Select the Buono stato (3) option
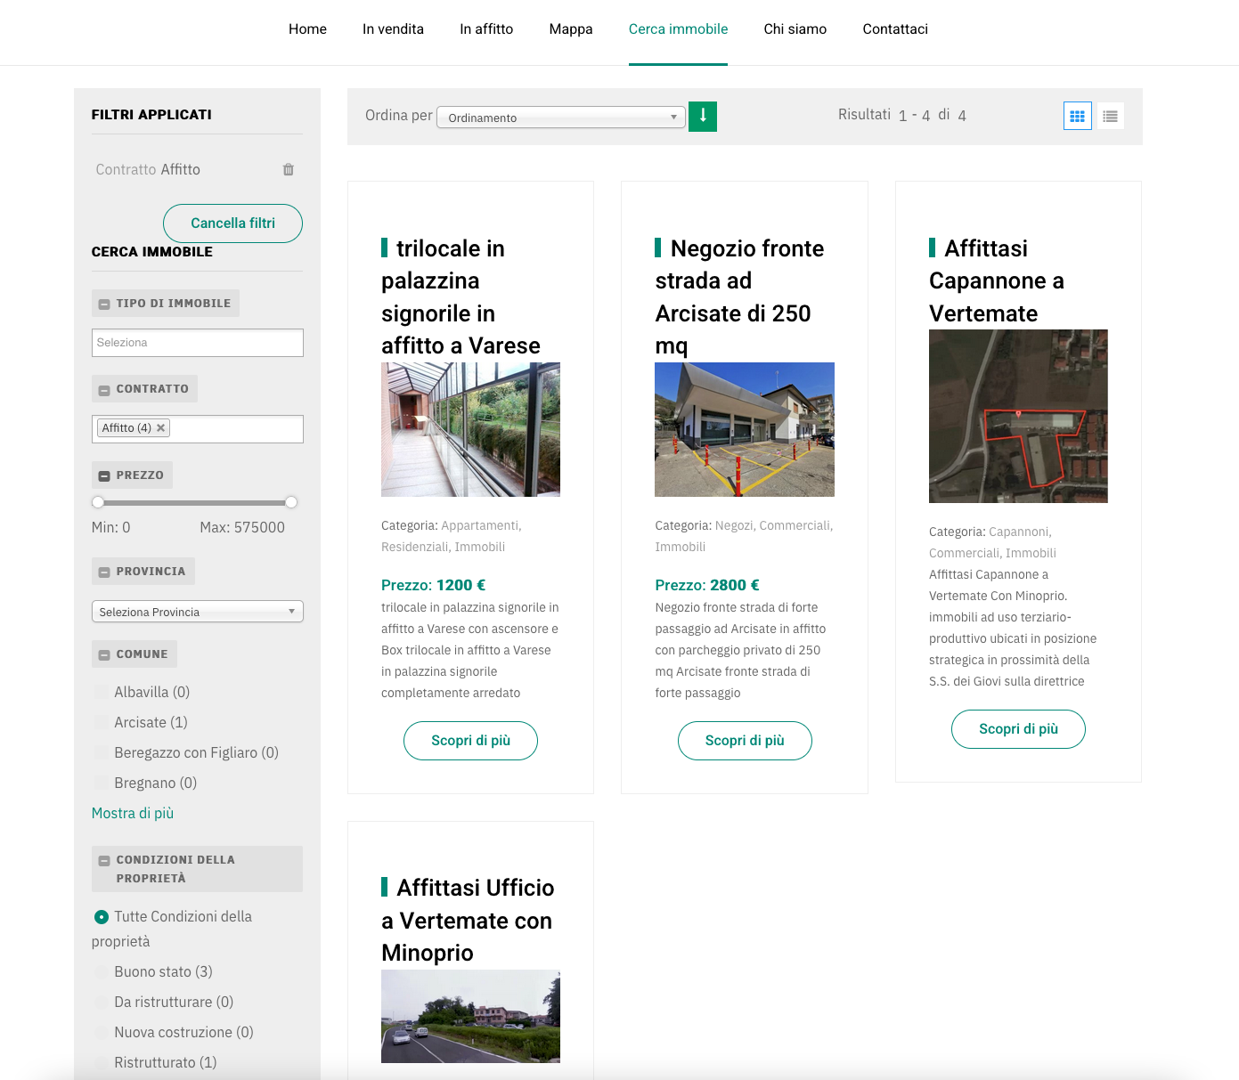 point(102,972)
